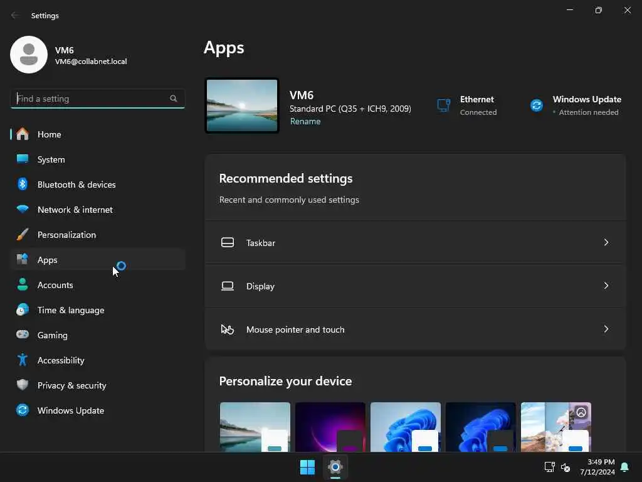The width and height of the screenshot is (642, 482).
Task: Click the System monitor icon
Action: pyautogui.click(x=23, y=159)
